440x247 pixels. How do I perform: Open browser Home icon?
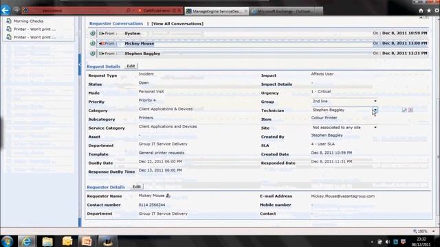click(x=421, y=11)
